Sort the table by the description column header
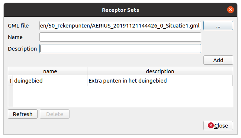241x138 pixels. tap(160, 71)
